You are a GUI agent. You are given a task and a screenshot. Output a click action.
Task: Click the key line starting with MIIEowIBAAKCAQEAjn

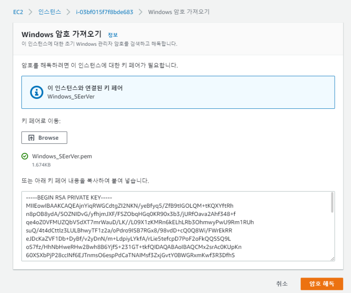coord(129,206)
